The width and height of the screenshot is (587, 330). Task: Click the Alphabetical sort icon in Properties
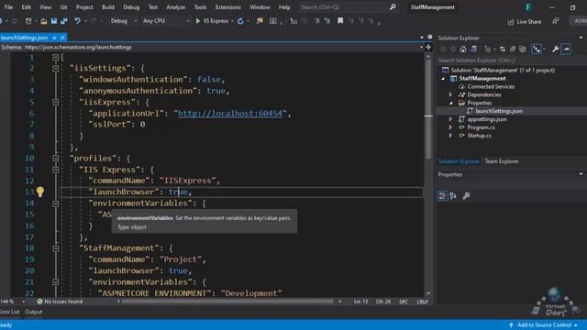click(x=453, y=195)
